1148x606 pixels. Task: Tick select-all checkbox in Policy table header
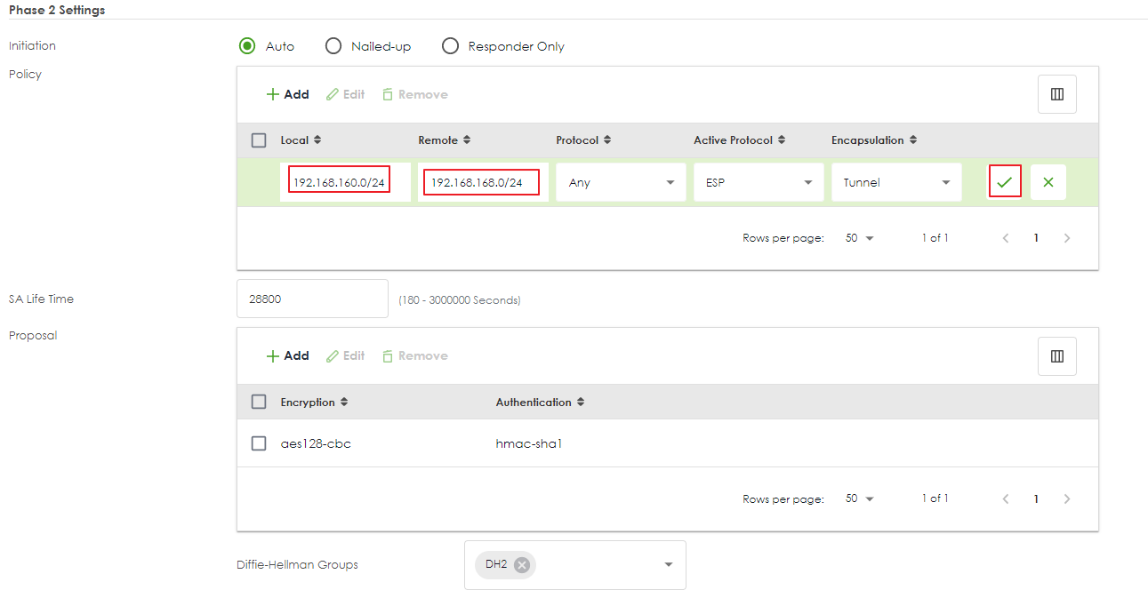click(259, 140)
